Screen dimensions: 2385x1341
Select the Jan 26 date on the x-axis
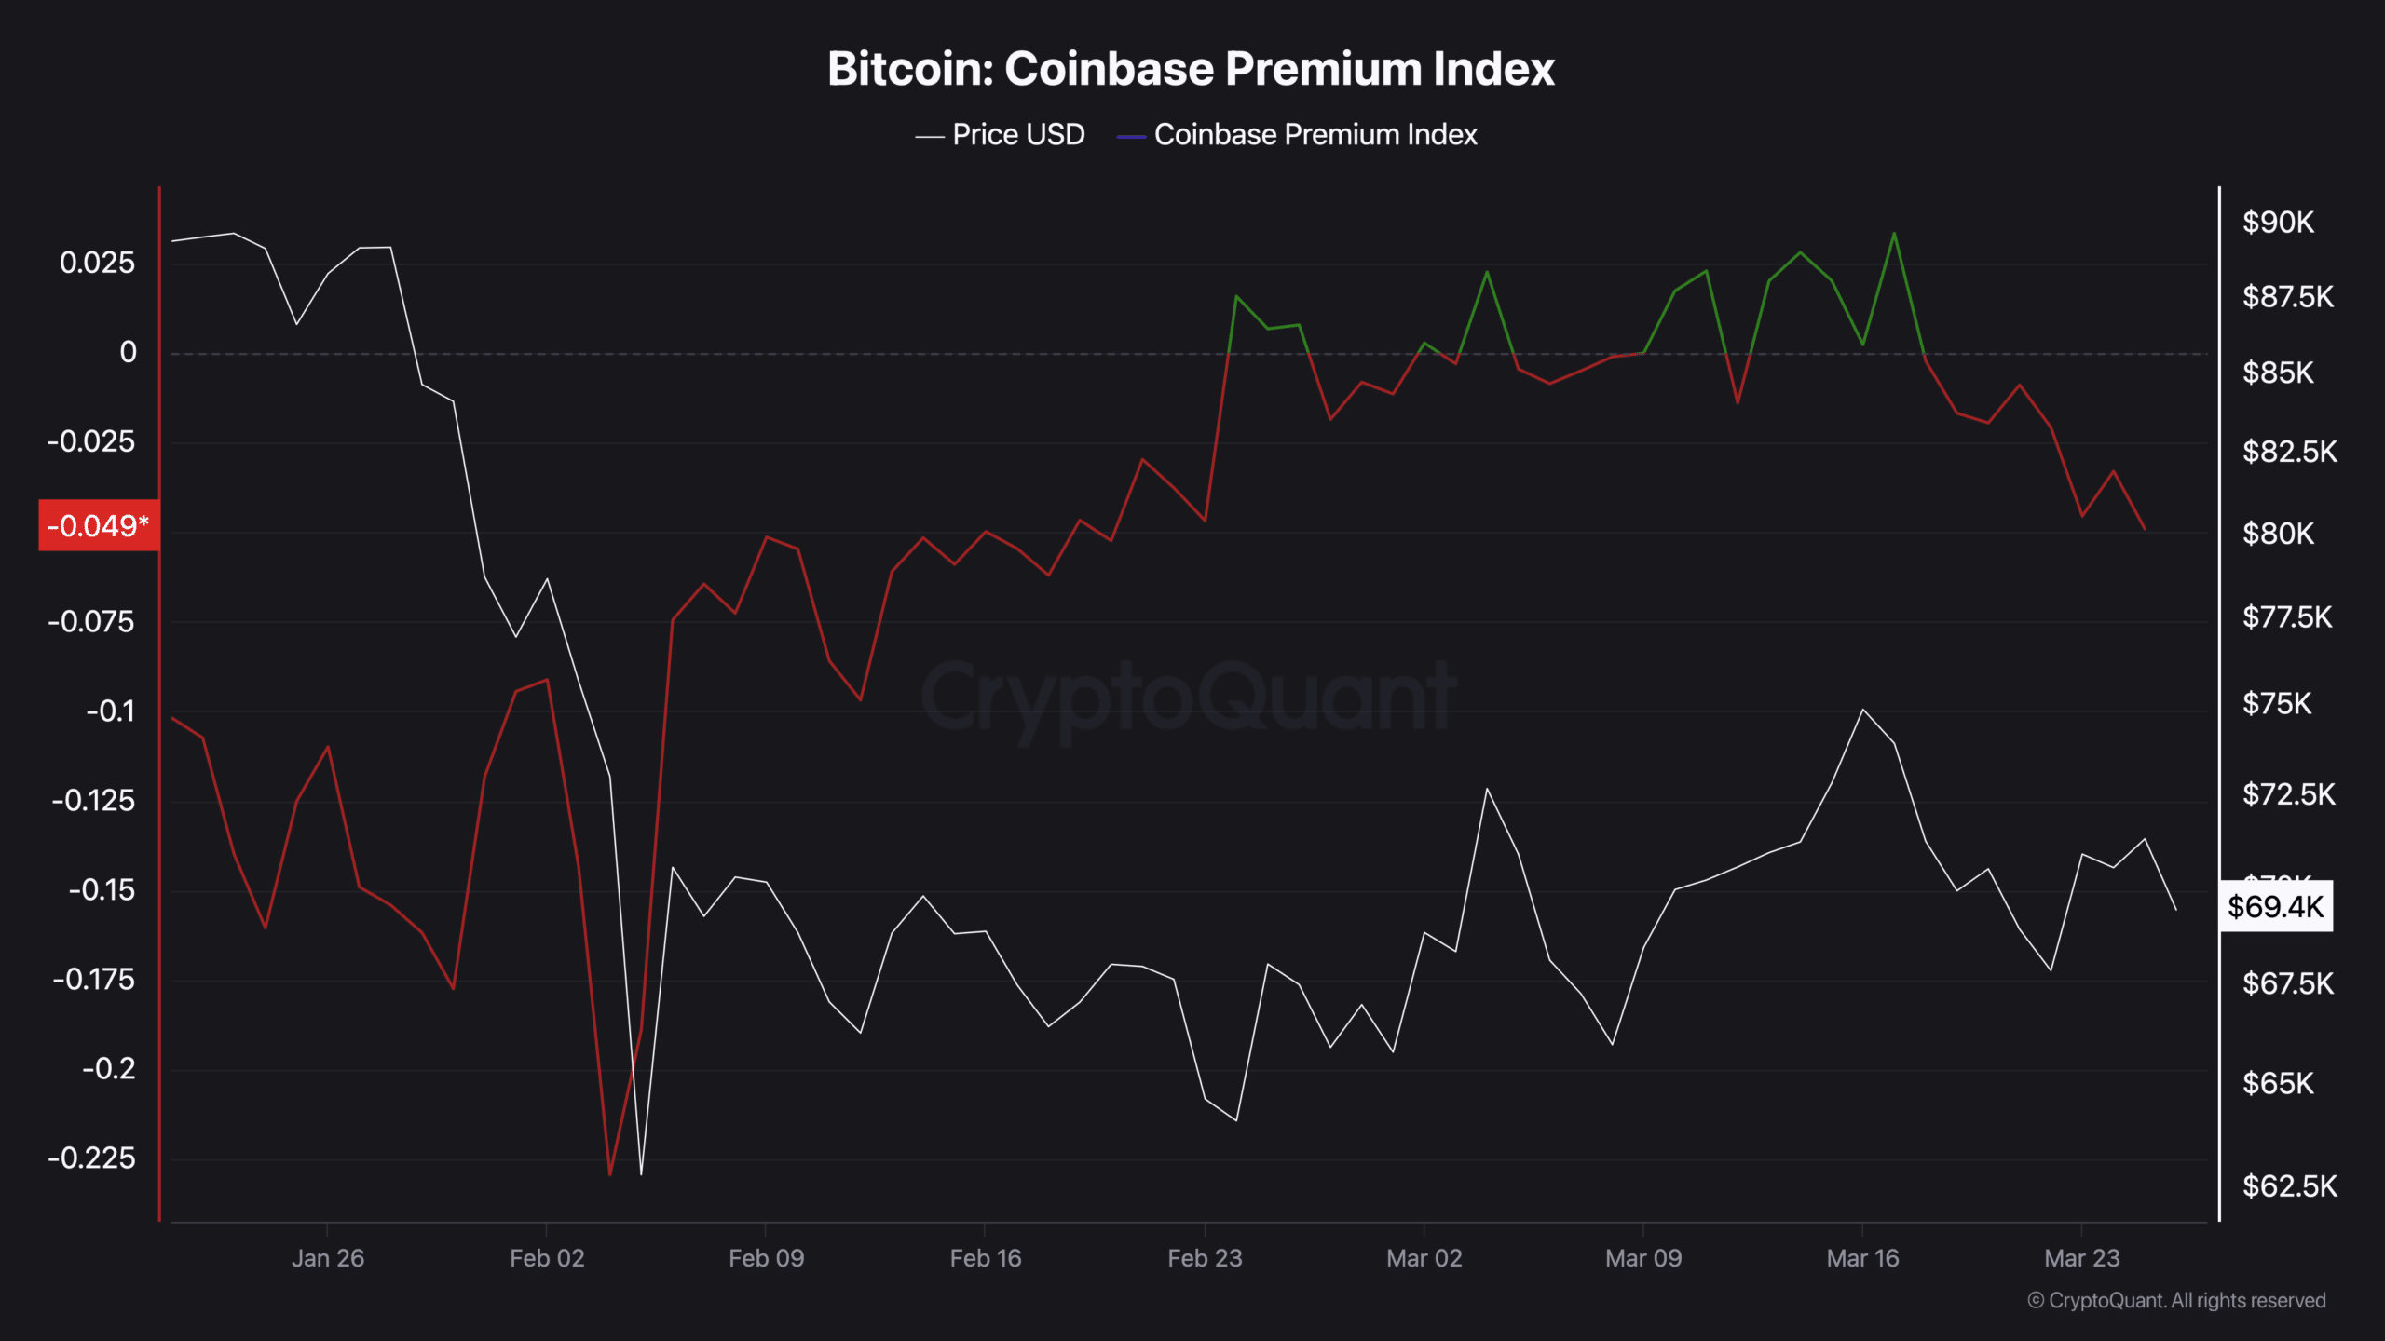click(328, 1258)
